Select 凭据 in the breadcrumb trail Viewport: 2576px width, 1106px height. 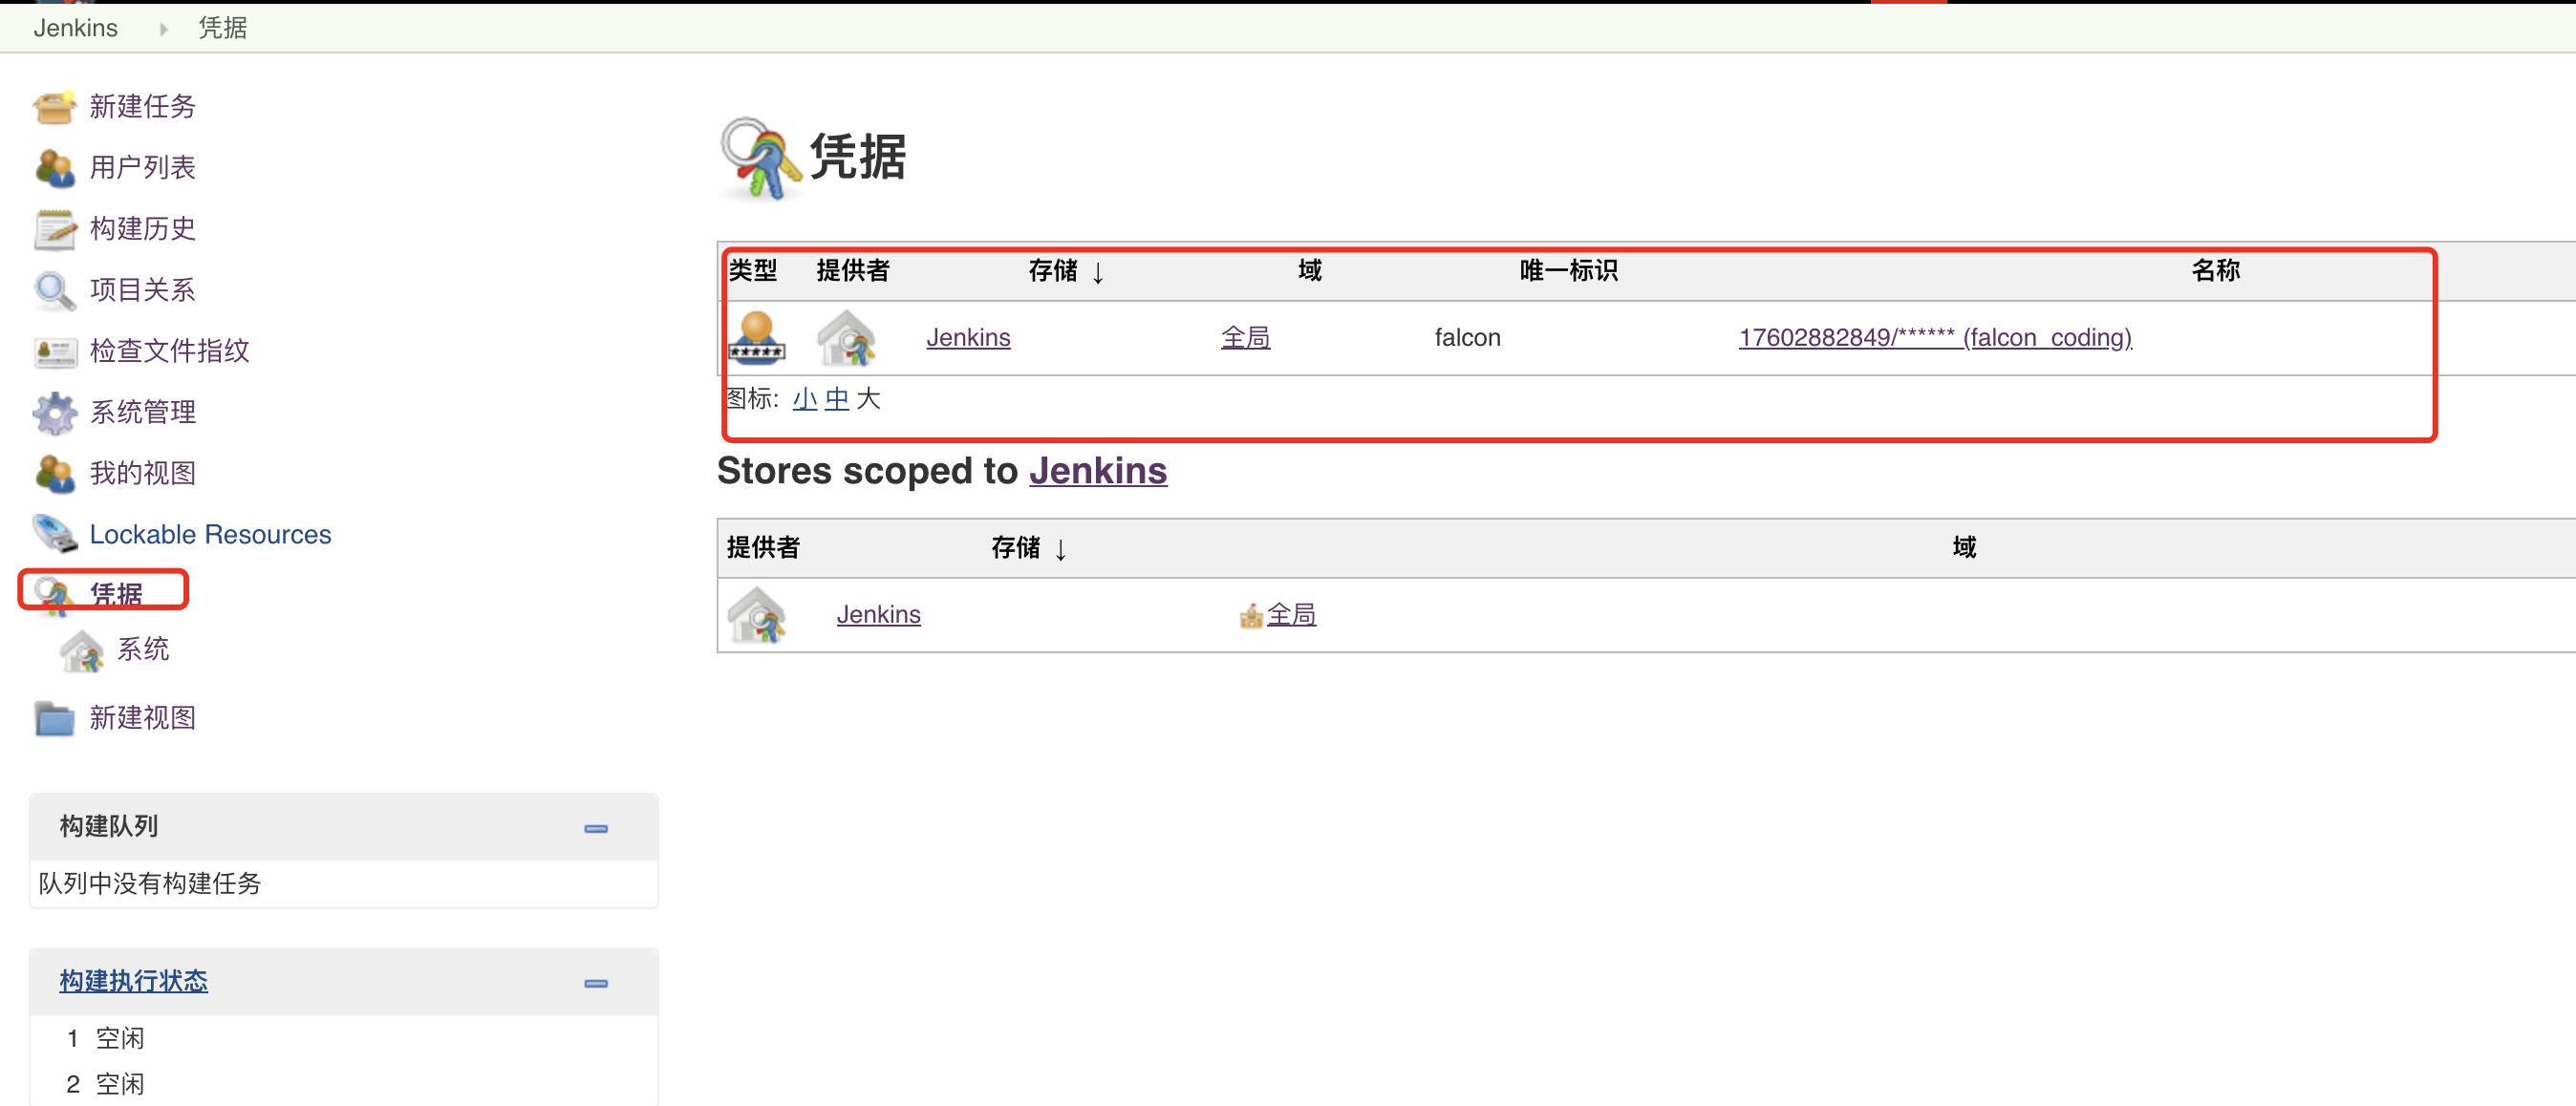tap(222, 27)
